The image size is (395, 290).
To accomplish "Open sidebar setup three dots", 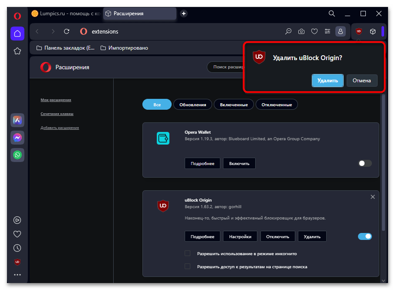I will tap(17, 275).
